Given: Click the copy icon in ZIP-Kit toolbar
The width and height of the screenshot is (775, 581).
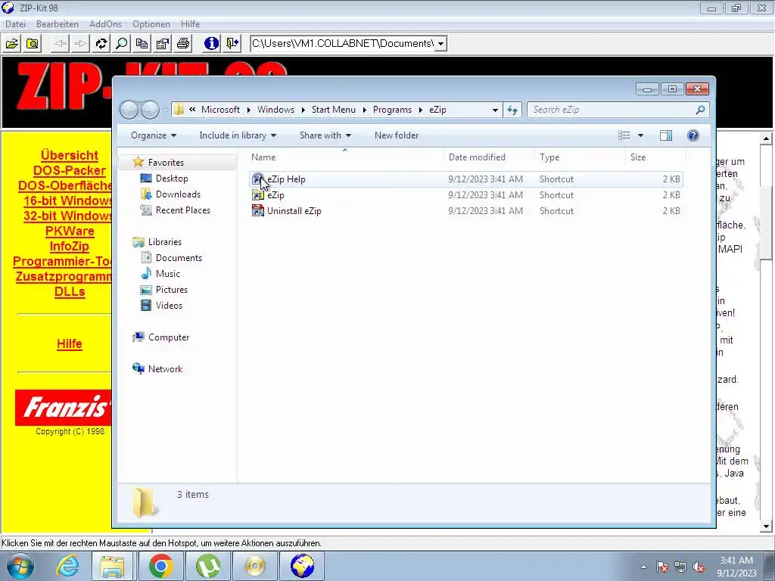Looking at the screenshot, I should click(x=142, y=43).
